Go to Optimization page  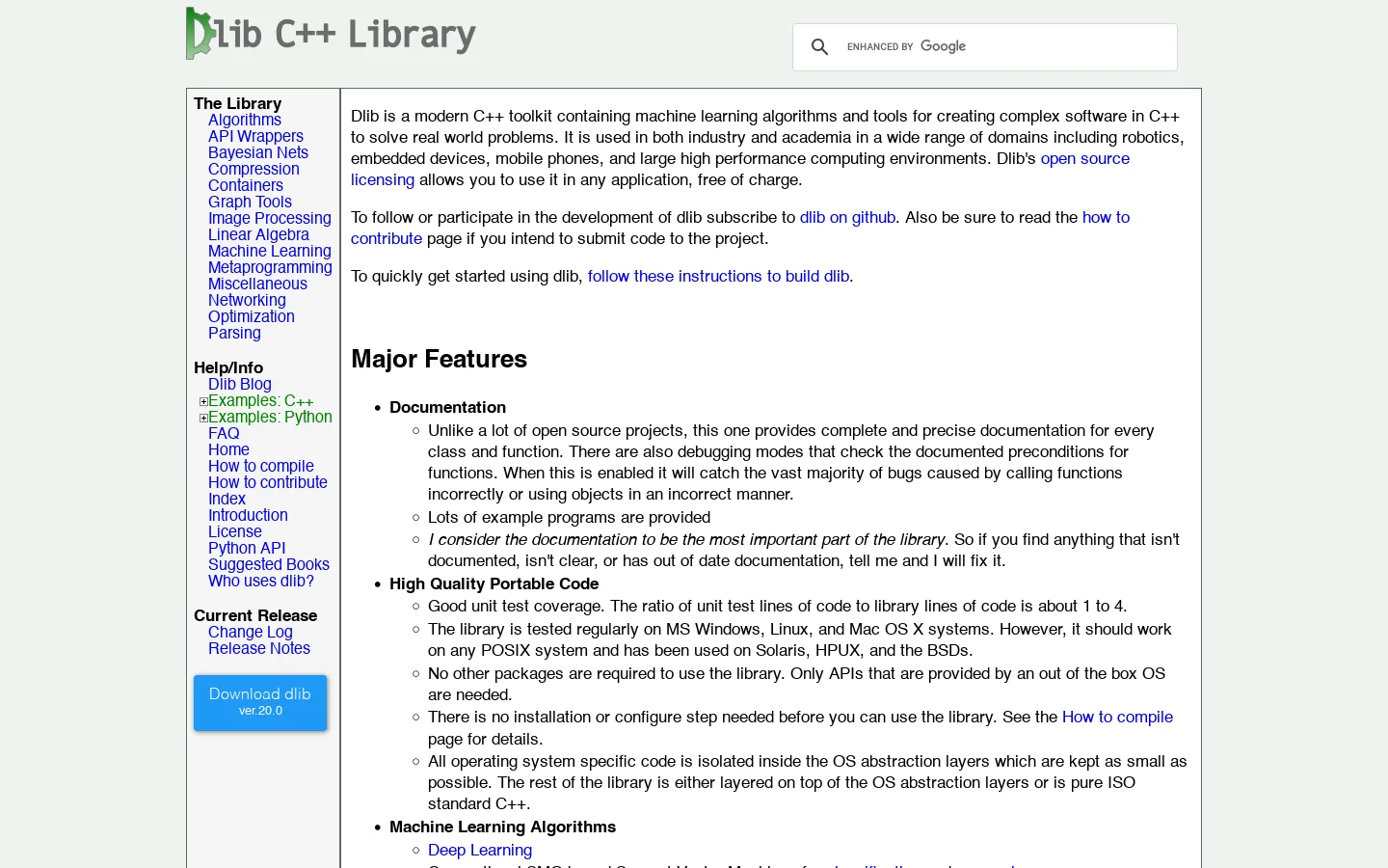point(252,316)
